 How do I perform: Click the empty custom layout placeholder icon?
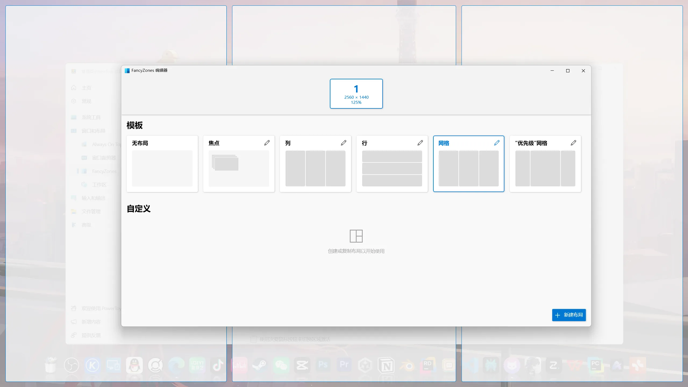[x=356, y=236]
